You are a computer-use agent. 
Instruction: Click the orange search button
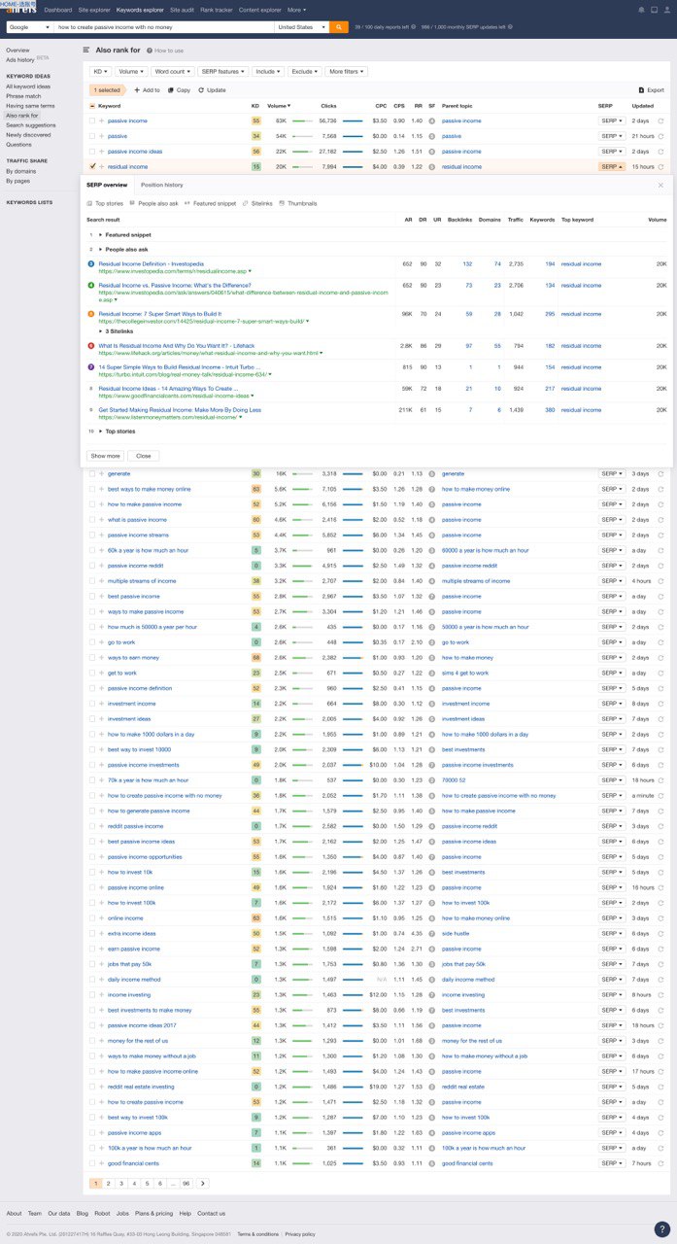[339, 27]
